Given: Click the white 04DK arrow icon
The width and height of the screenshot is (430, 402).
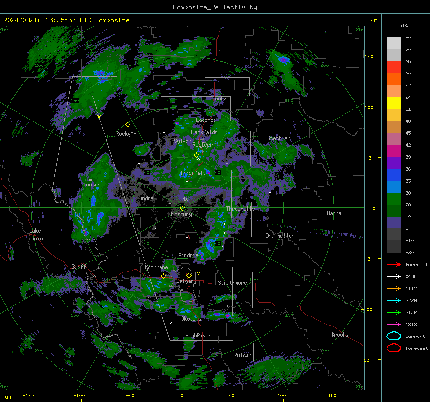Looking at the screenshot, I should click(394, 277).
